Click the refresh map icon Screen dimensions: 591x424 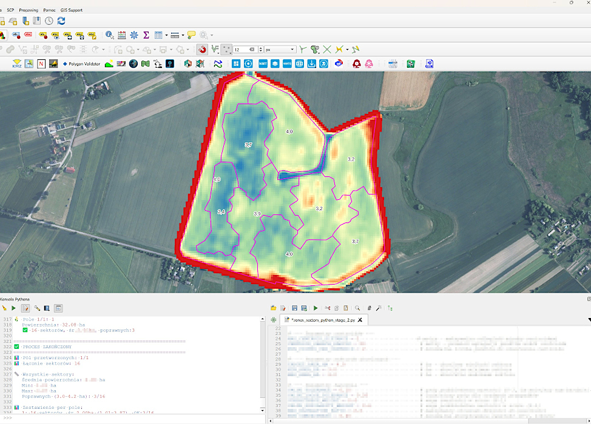tap(61, 21)
